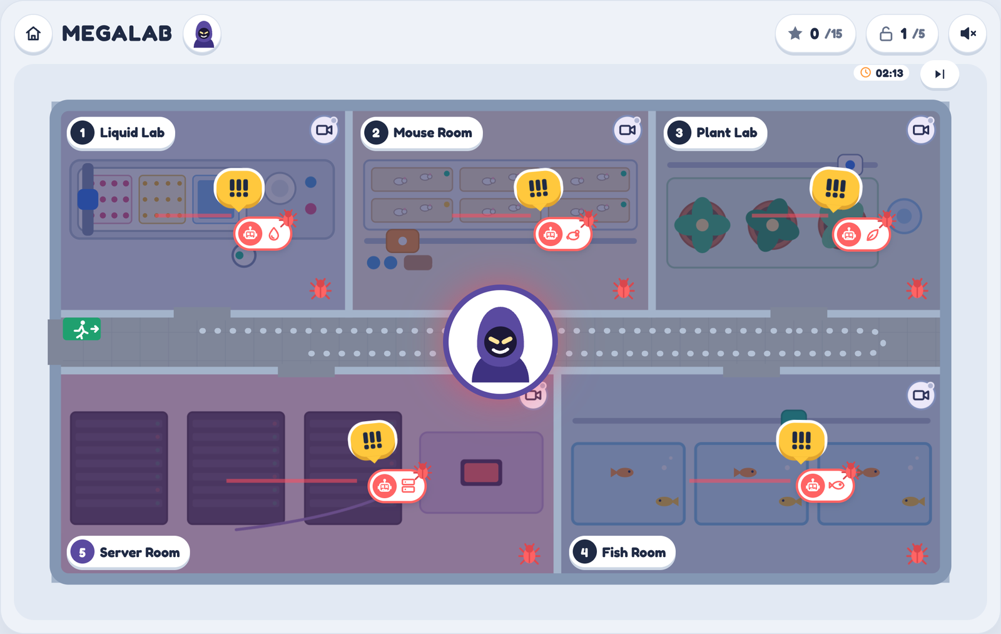Click the alert bubble in Server Room
This screenshot has height=634, width=1001.
pyautogui.click(x=373, y=441)
